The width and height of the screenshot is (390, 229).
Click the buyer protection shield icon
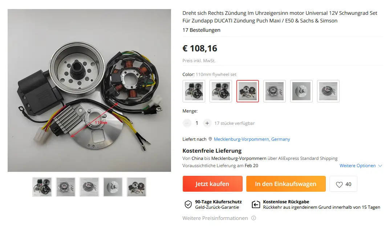[x=188, y=204]
